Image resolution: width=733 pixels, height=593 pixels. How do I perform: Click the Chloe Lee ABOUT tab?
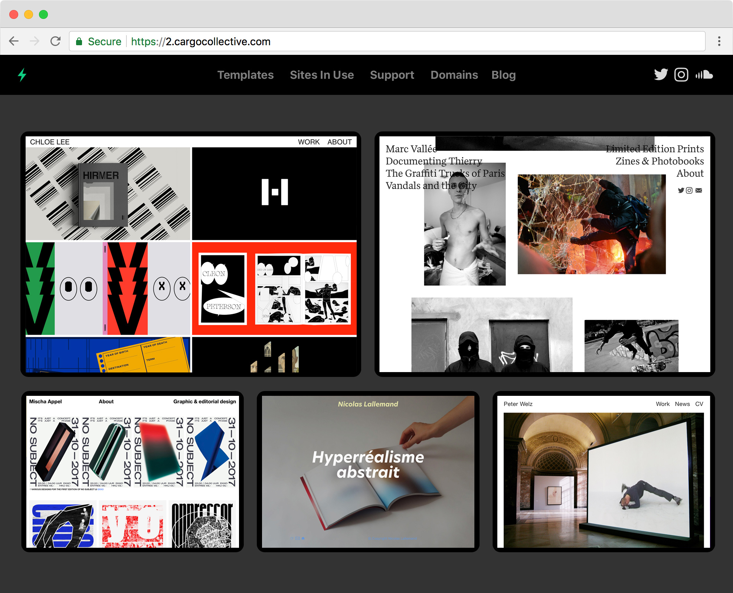[x=340, y=141]
